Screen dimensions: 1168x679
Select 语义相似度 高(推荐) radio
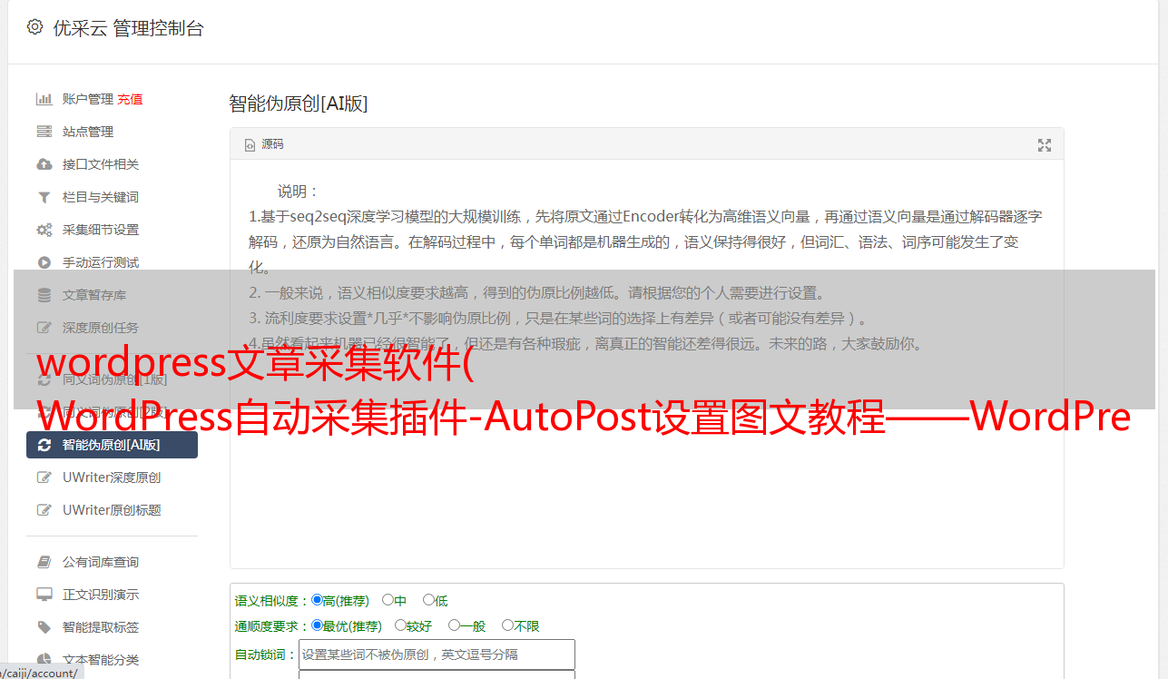point(317,600)
